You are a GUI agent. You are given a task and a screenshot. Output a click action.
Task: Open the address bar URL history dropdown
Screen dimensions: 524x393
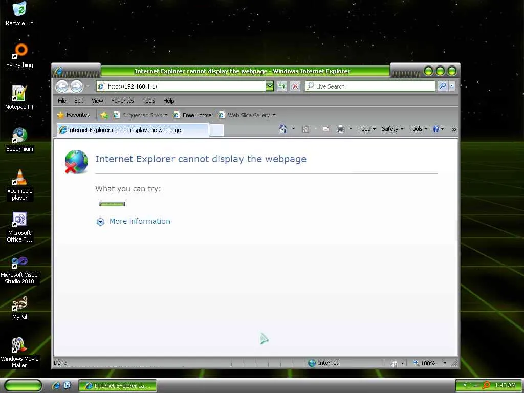click(270, 86)
